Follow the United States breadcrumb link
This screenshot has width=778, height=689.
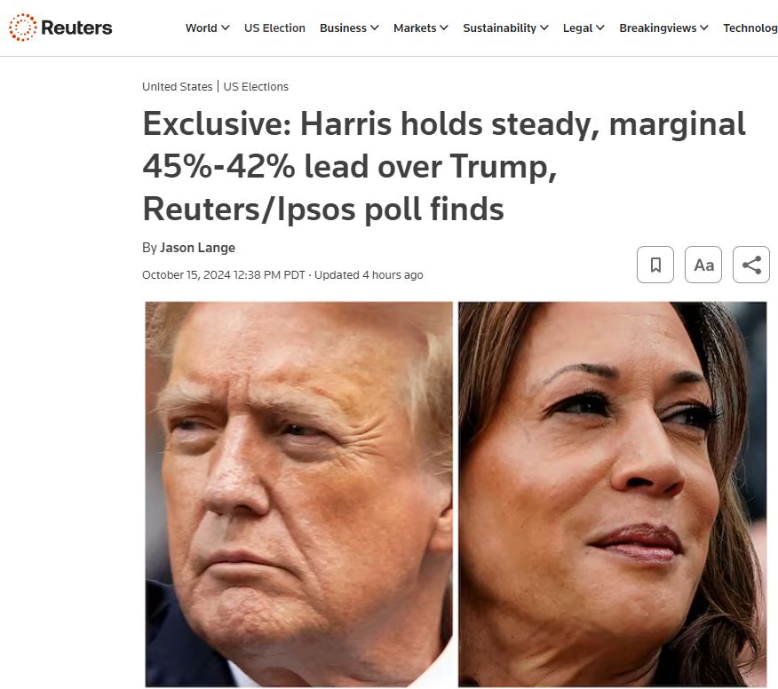(x=177, y=86)
